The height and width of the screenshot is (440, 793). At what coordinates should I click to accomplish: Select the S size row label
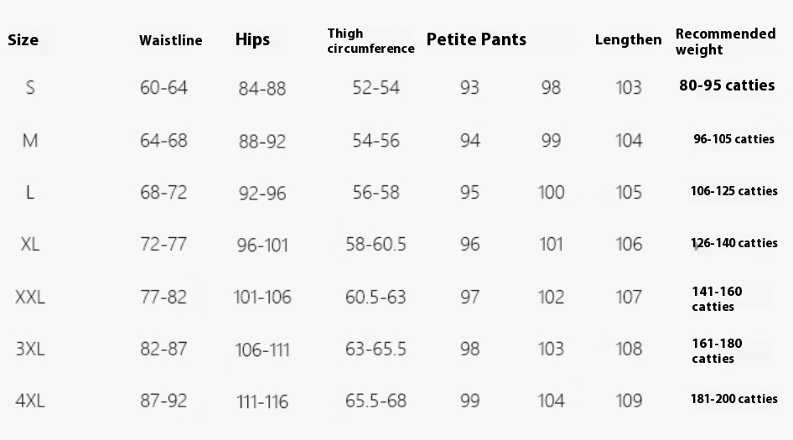tap(30, 88)
